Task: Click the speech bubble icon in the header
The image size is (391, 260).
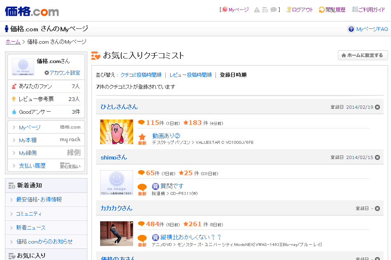Action: pos(274,10)
